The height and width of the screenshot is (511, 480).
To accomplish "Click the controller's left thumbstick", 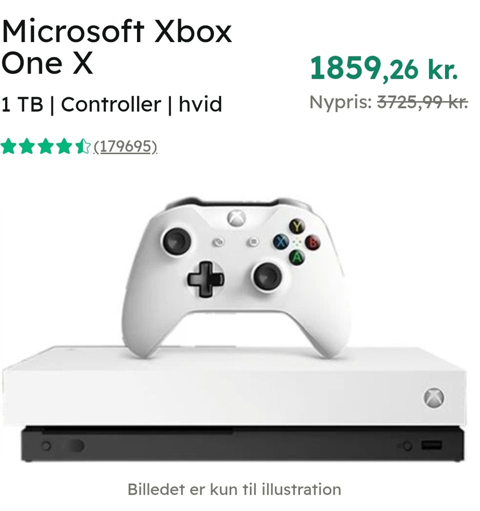I will [x=177, y=242].
